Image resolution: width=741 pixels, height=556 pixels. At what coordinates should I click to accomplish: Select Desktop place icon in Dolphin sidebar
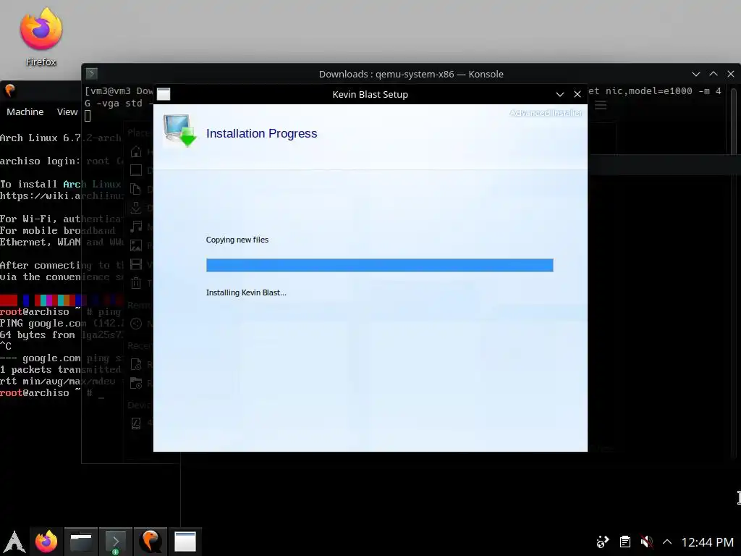[136, 170]
